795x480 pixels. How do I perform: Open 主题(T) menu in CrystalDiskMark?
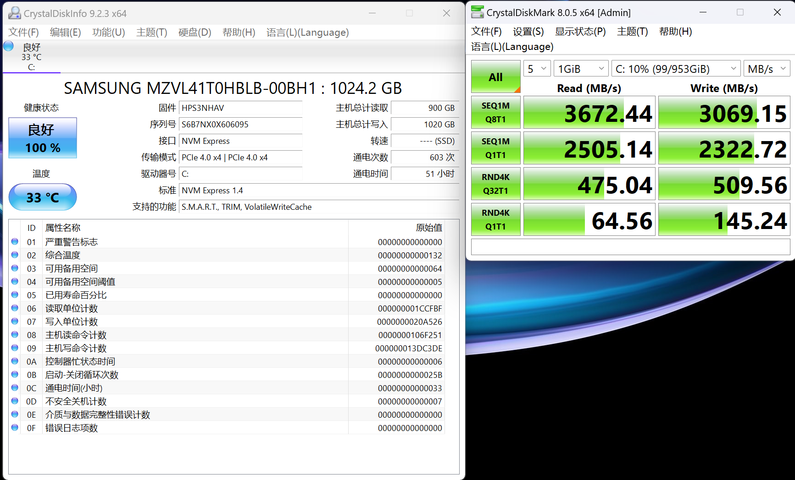(633, 31)
